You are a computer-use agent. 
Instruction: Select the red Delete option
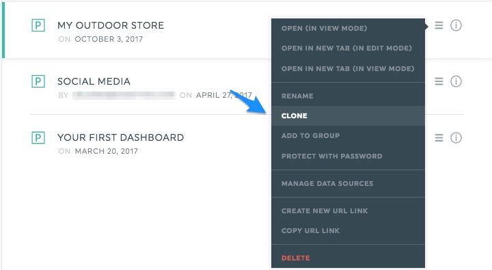348,258
